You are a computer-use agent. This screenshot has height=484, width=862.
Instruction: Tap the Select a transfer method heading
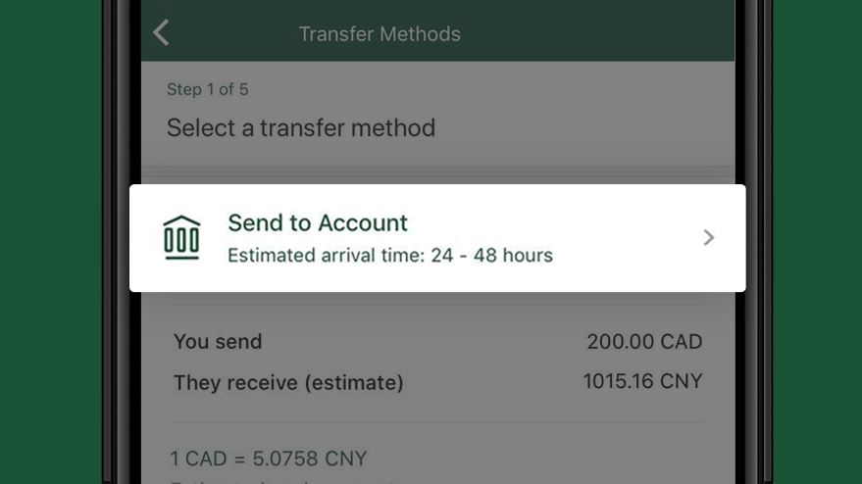(x=301, y=127)
